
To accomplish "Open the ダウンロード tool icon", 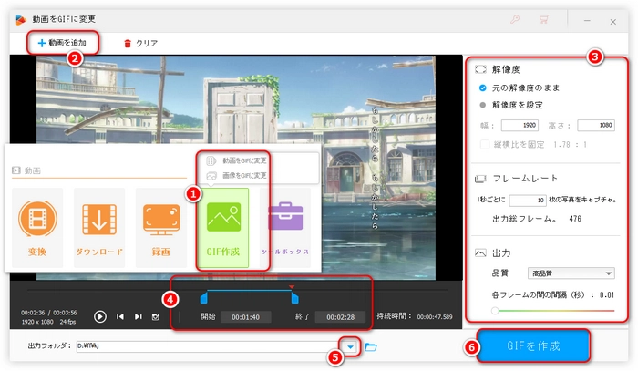I will click(x=99, y=220).
